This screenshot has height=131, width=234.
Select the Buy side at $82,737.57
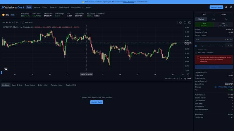pyautogui.click(x=204, y=24)
